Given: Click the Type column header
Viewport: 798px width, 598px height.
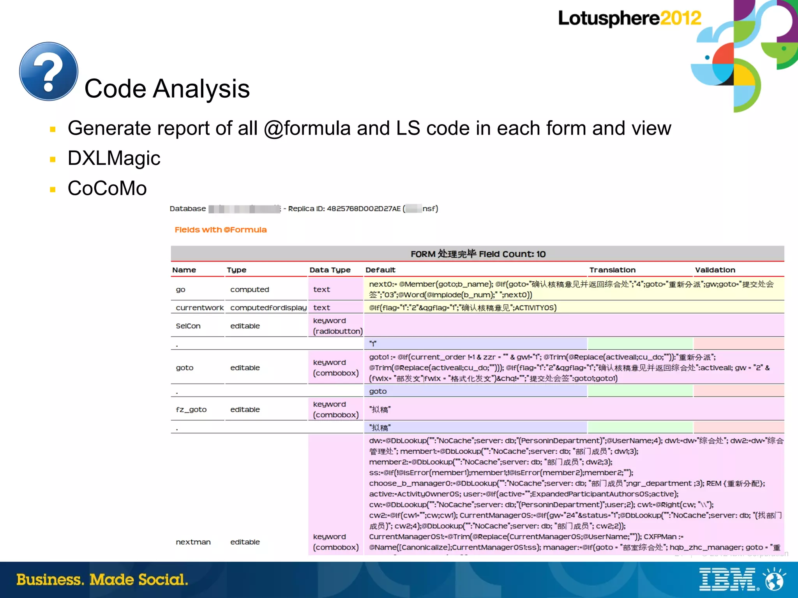Looking at the screenshot, I should (x=237, y=270).
